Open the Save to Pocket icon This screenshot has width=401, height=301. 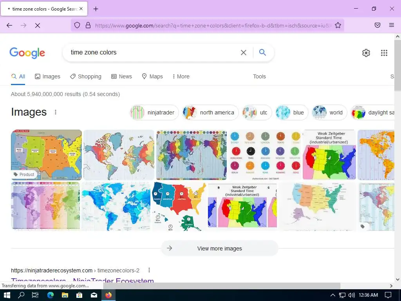click(x=377, y=25)
